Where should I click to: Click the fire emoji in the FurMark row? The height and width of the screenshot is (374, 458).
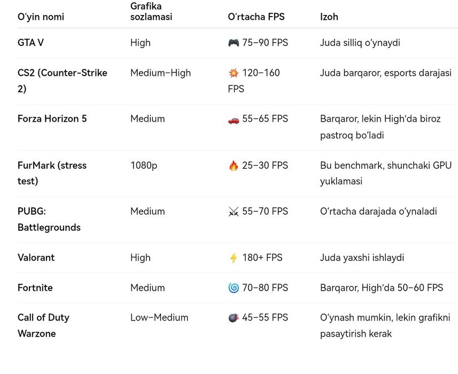click(234, 166)
